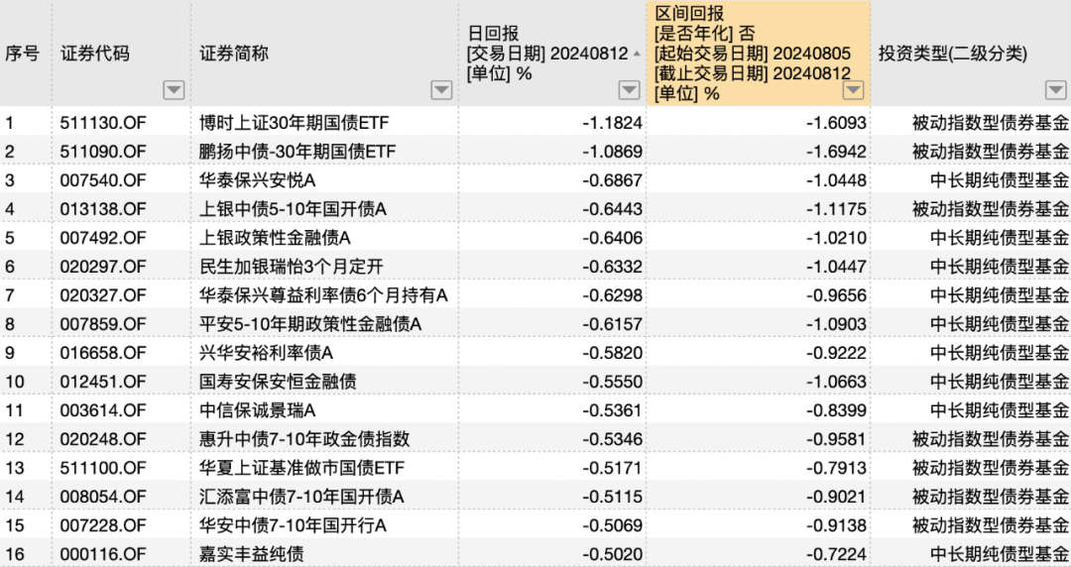Select daily return value -1.0869
1071x567 pixels.
(612, 152)
